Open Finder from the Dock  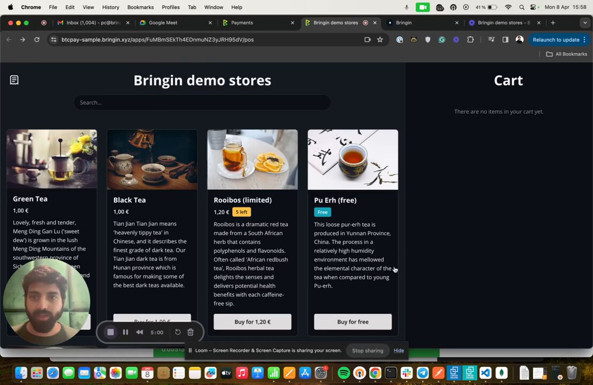21,373
